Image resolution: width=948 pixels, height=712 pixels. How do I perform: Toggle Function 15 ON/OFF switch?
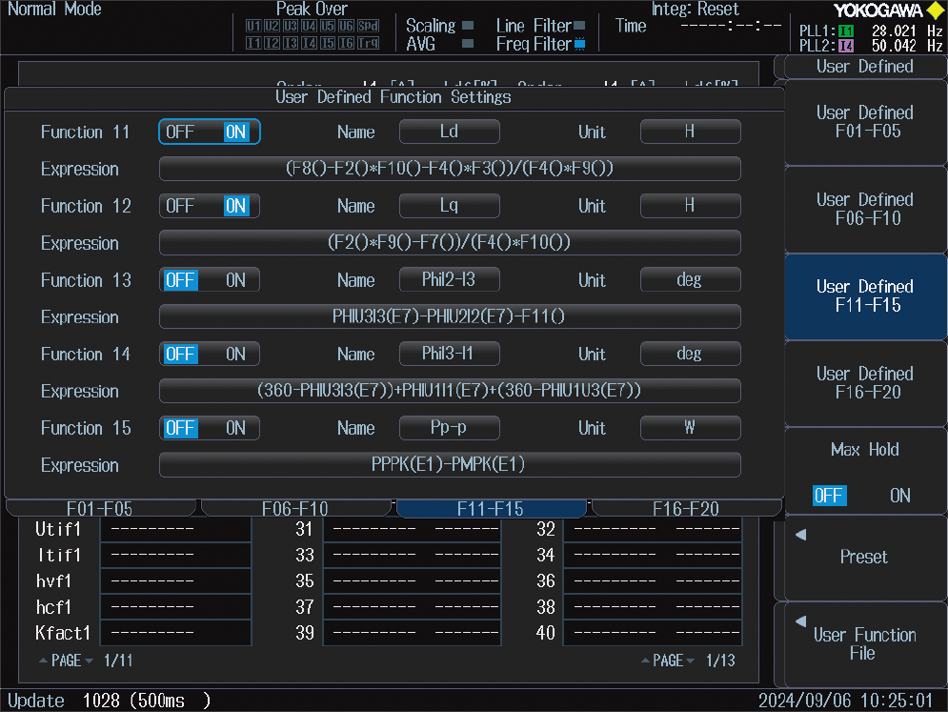pos(210,428)
